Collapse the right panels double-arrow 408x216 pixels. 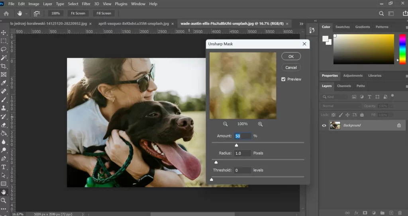(x=316, y=21)
